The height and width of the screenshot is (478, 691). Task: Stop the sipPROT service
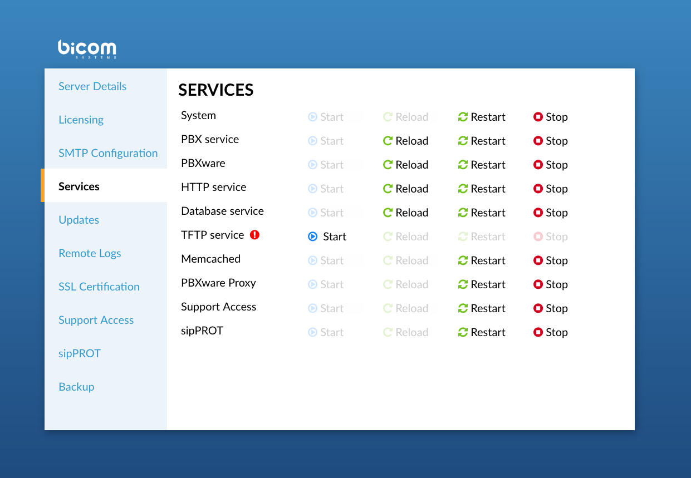coord(550,332)
